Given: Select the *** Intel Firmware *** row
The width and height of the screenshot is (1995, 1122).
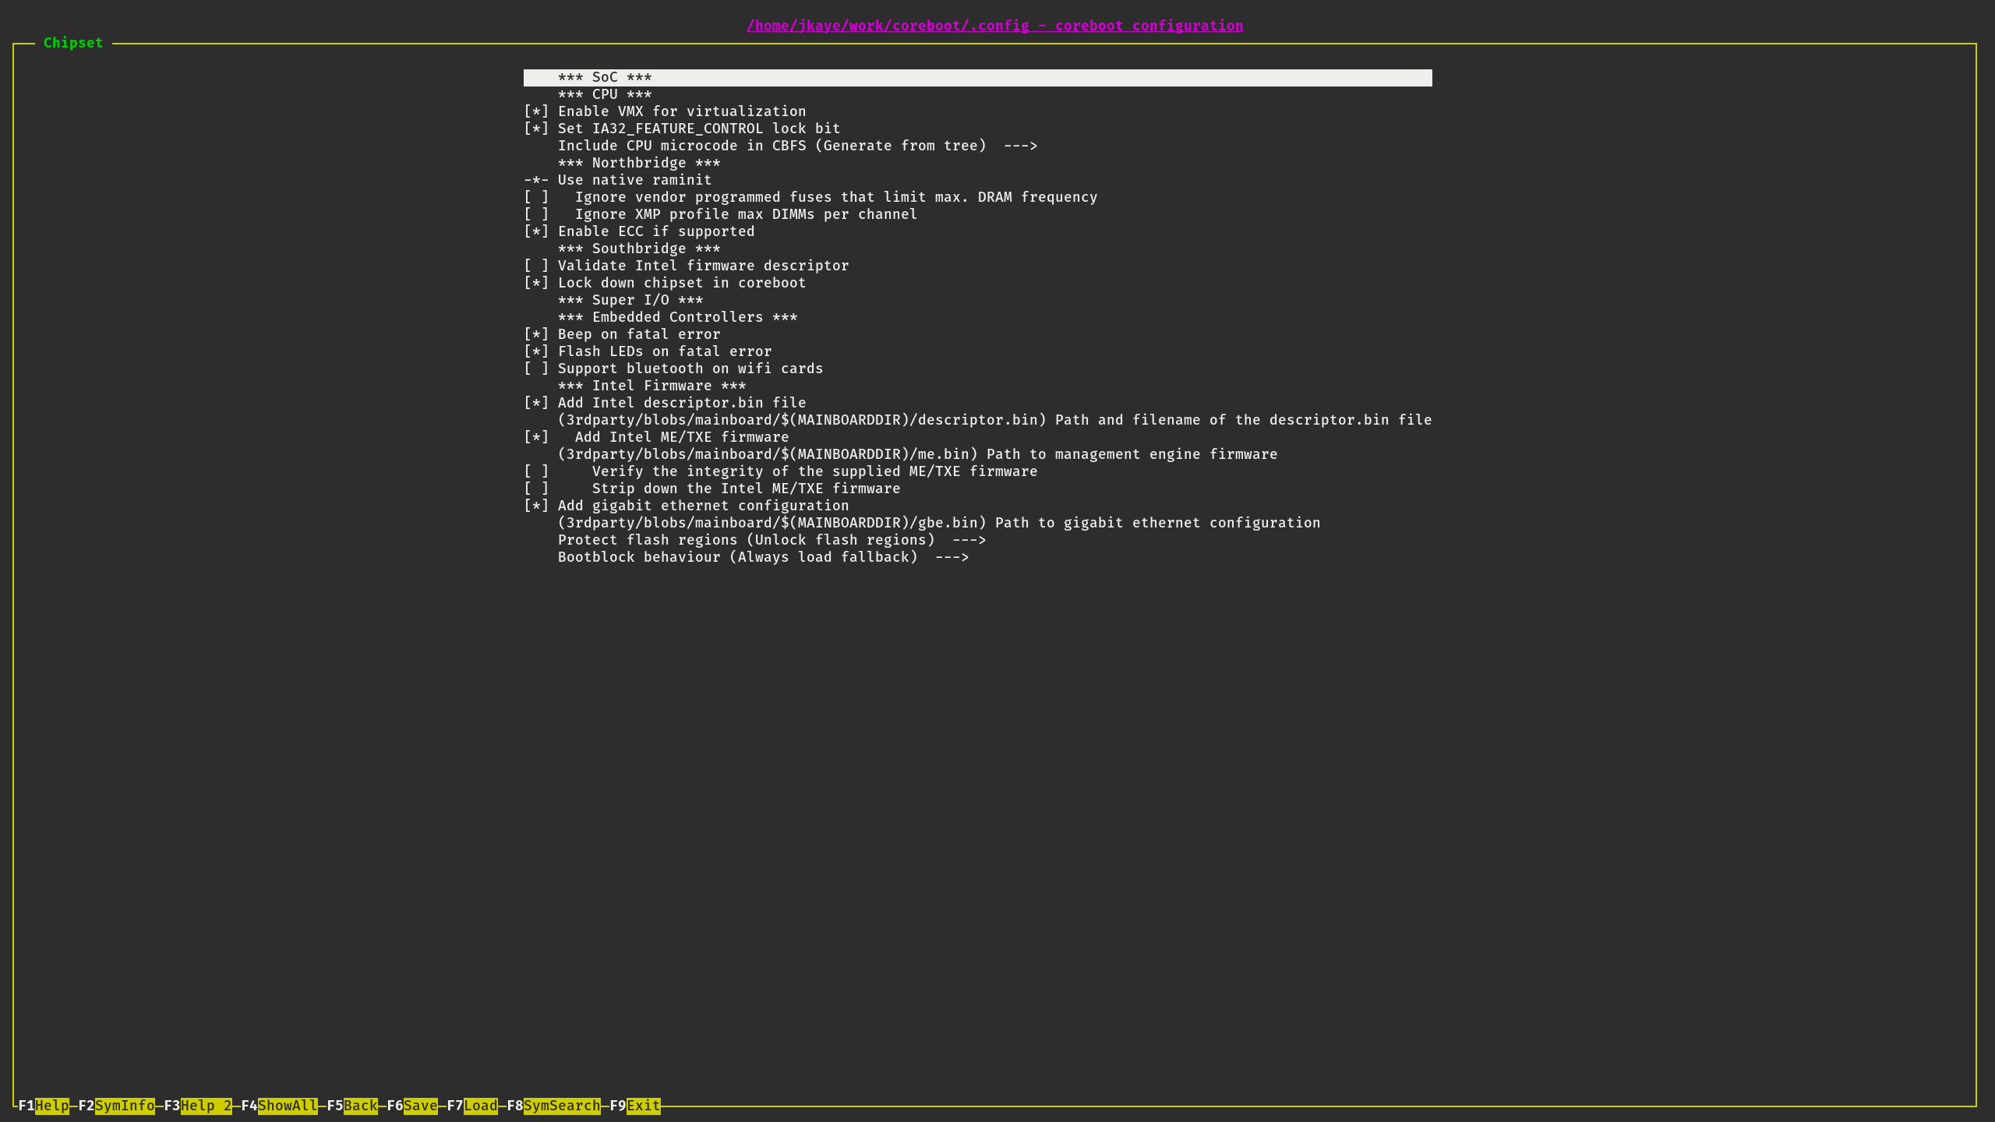Looking at the screenshot, I should pyautogui.click(x=651, y=386).
